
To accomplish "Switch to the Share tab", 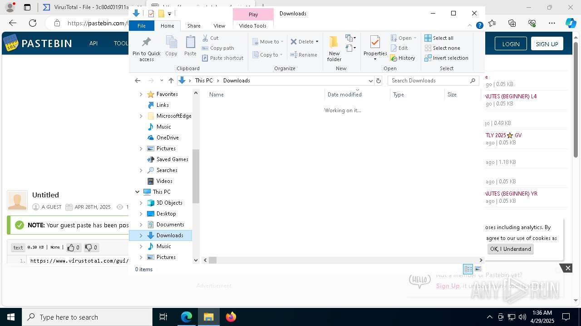I will coord(194,26).
